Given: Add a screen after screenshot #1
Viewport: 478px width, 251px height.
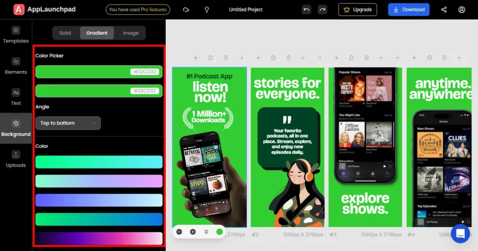Looking at the screenshot, I should point(196,57).
